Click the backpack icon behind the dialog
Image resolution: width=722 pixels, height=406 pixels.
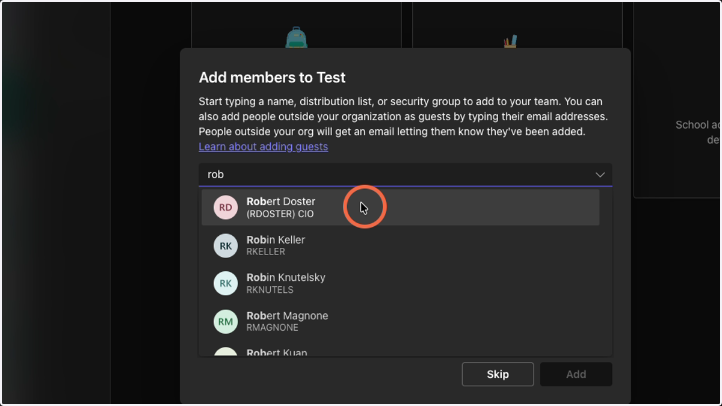(296, 37)
